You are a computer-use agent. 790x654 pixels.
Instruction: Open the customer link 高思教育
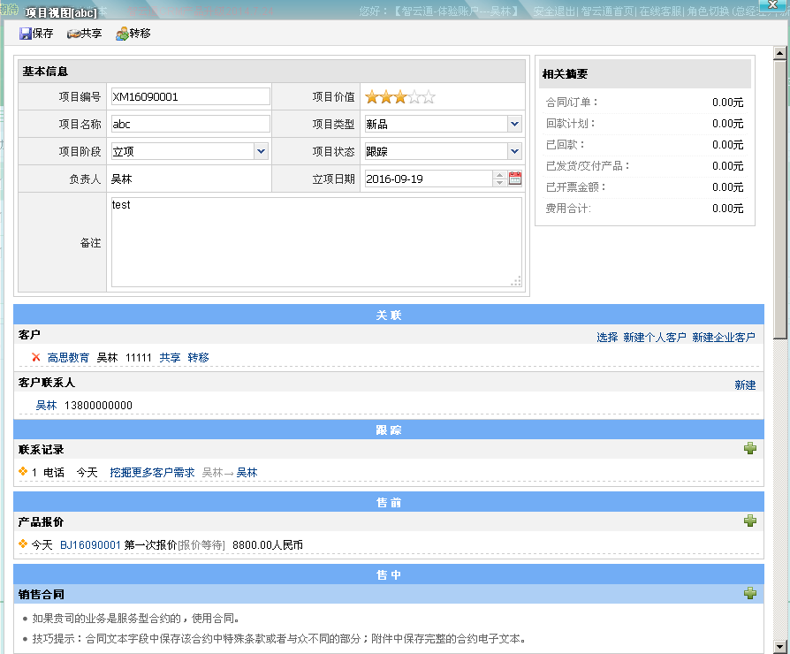pos(68,357)
